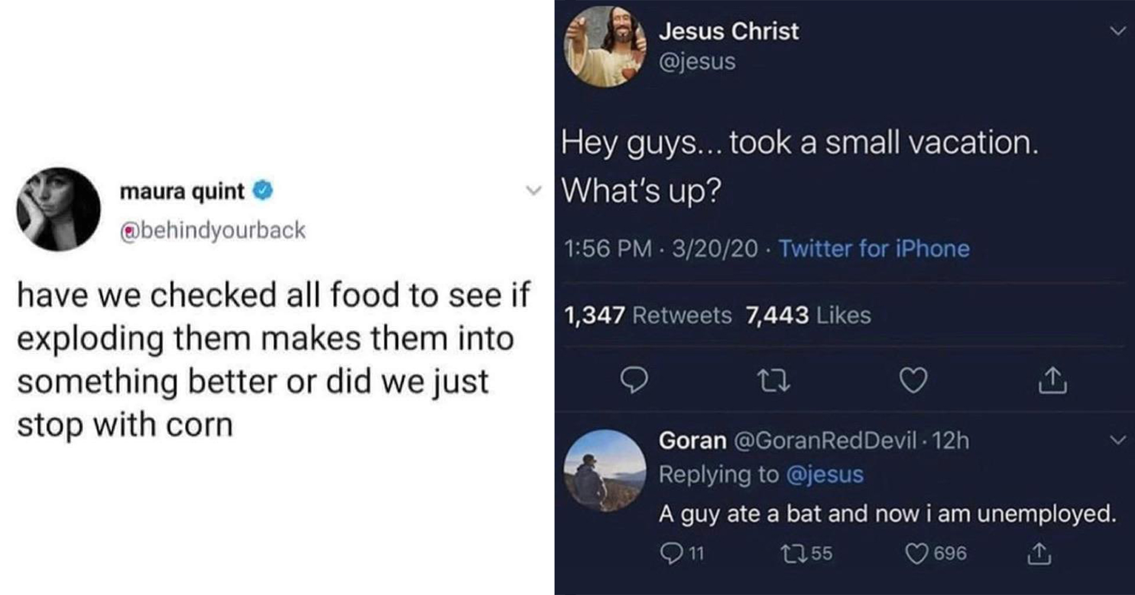Expand the chevron menu on Jesus Christ tweet
Screen dimensions: 1135x595
pos(1117,31)
